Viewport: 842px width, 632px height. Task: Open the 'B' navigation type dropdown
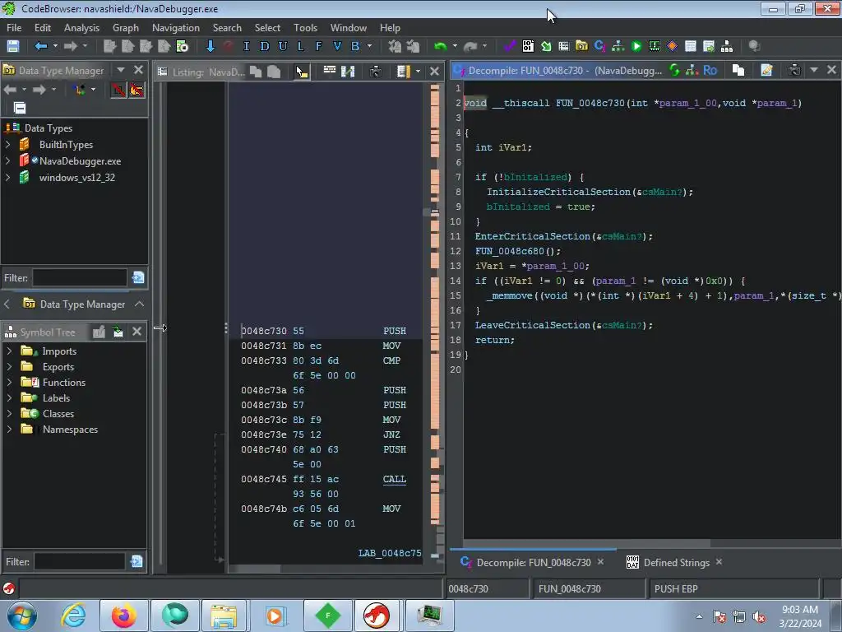pos(369,46)
